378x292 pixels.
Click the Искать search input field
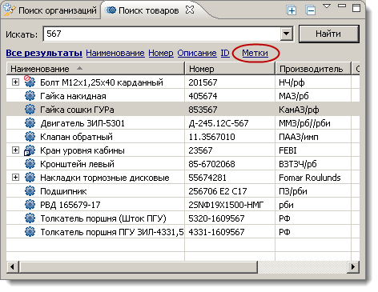coord(162,34)
